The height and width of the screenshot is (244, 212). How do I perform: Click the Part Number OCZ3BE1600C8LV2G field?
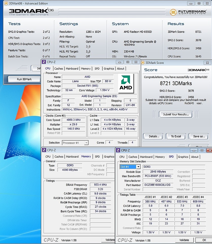(x=158, y=185)
